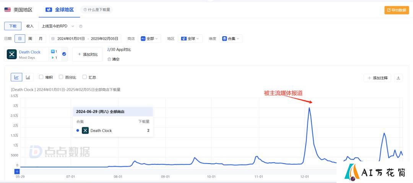413x183 pixels.
Task: Click the Death Clock app icon
Action: pyautogui.click(x=11, y=54)
